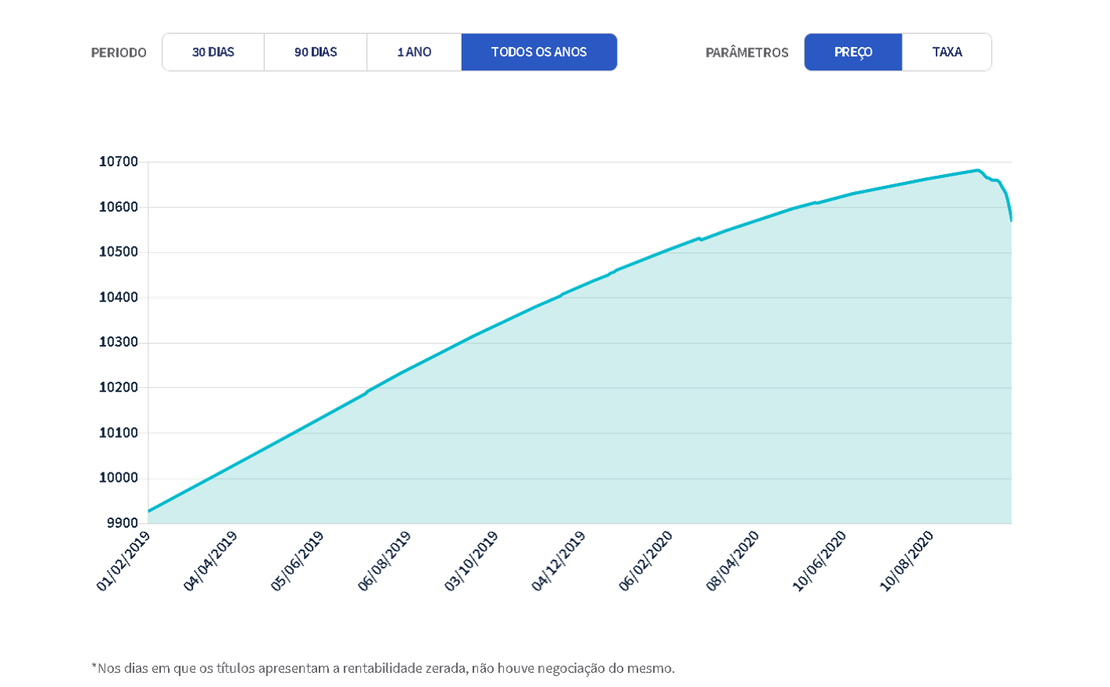1110x687 pixels.
Task: Choose the 1 ANO period
Action: (414, 52)
